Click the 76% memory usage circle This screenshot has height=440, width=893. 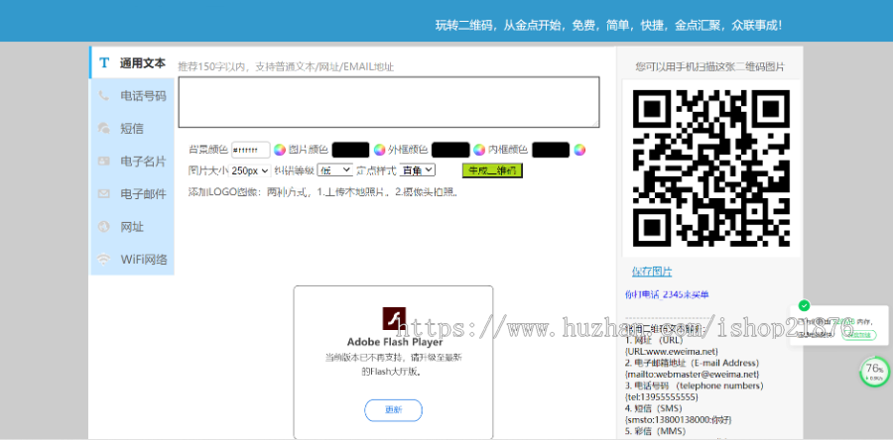[874, 372]
